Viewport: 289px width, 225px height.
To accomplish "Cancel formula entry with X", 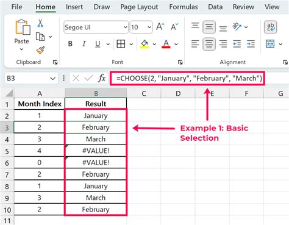I will pyautogui.click(x=76, y=78).
